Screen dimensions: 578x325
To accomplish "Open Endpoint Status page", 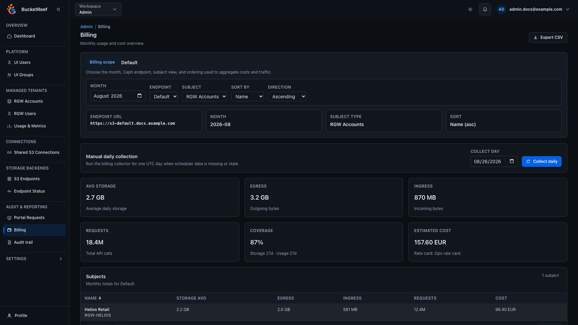I will click(34, 191).
